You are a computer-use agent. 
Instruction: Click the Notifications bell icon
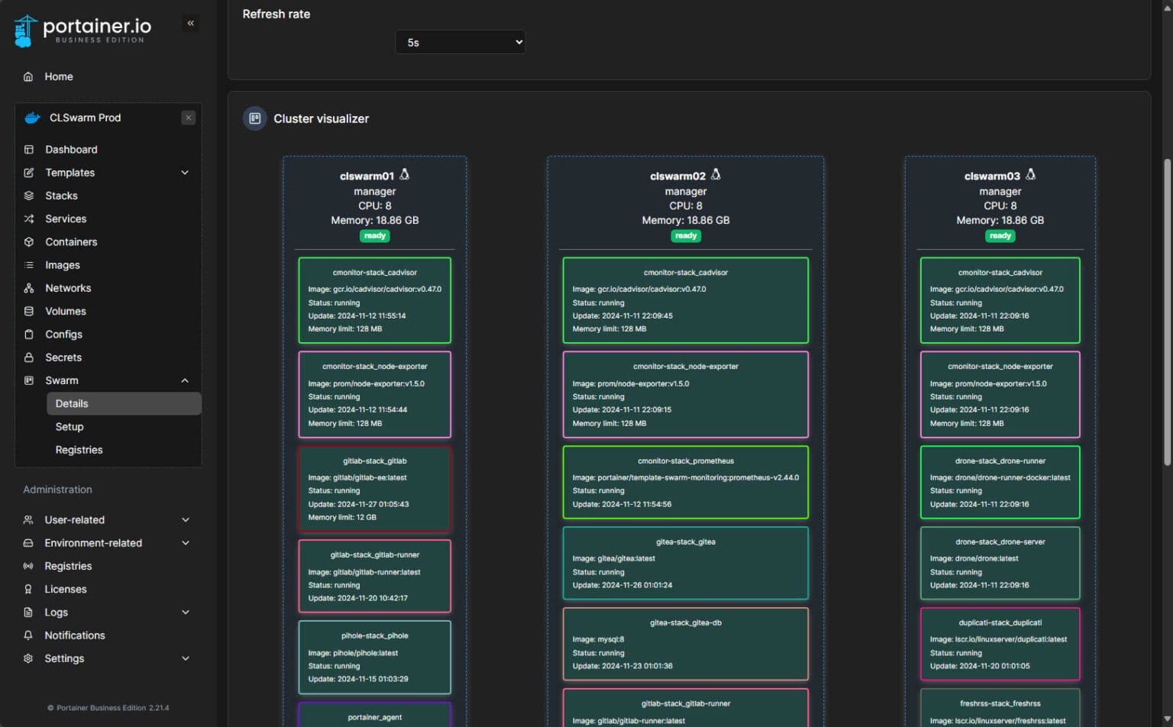(28, 635)
